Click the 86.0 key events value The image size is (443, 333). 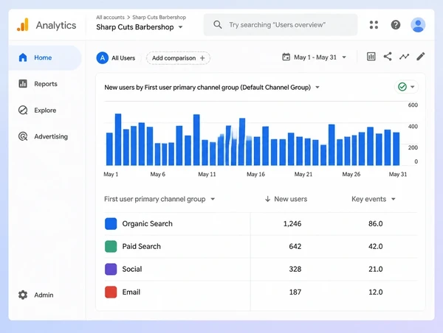click(x=376, y=224)
